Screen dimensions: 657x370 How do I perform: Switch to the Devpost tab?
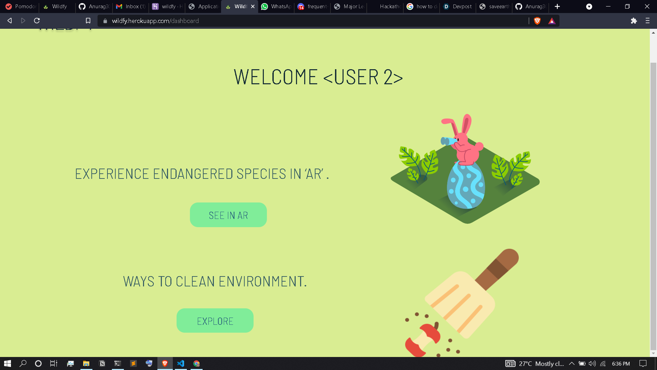tap(458, 7)
